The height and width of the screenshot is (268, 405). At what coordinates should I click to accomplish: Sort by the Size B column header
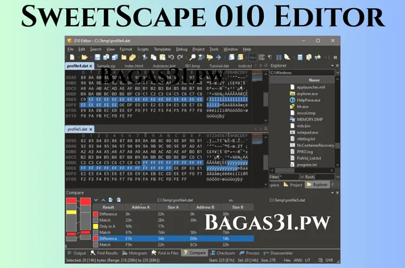(x=238, y=207)
